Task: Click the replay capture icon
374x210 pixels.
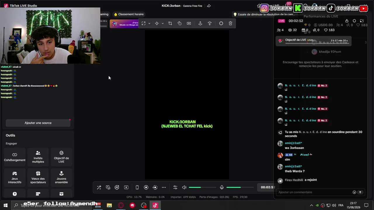Action: coord(155,187)
